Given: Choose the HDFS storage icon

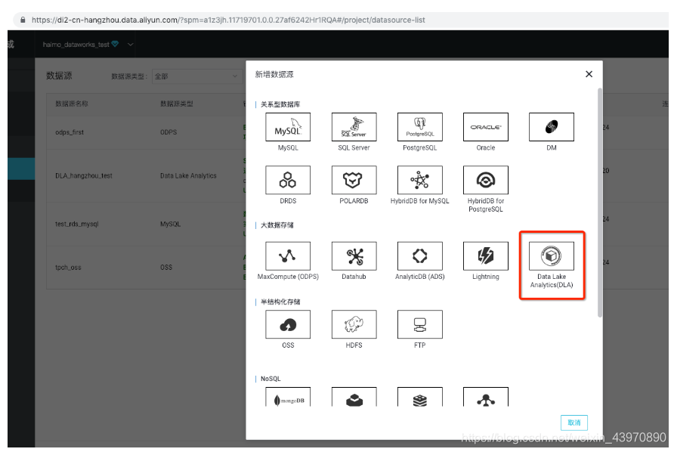Looking at the screenshot, I should coord(354,324).
